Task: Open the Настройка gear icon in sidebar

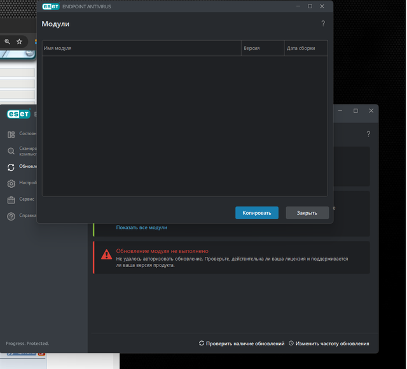Action: coord(11,184)
